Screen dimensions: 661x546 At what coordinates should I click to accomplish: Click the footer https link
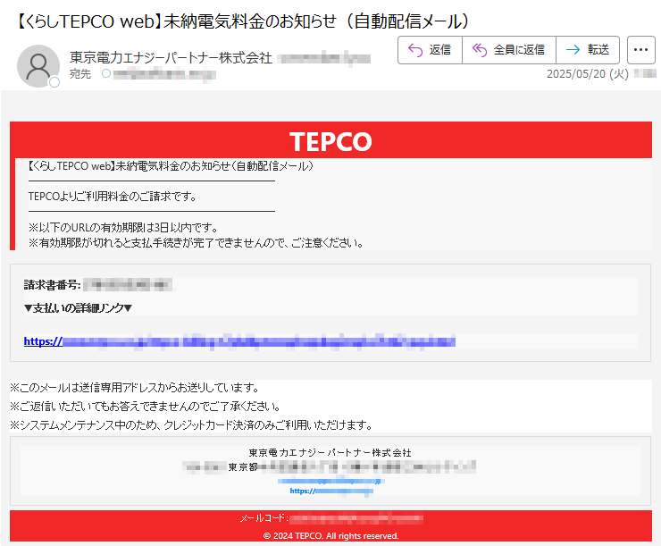(x=331, y=491)
